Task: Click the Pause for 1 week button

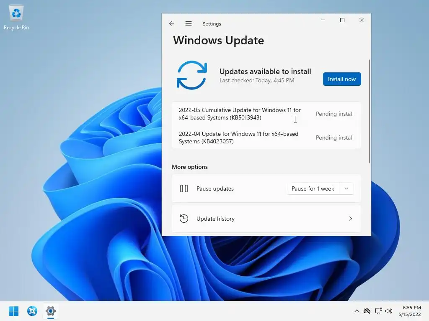Action: pyautogui.click(x=313, y=189)
